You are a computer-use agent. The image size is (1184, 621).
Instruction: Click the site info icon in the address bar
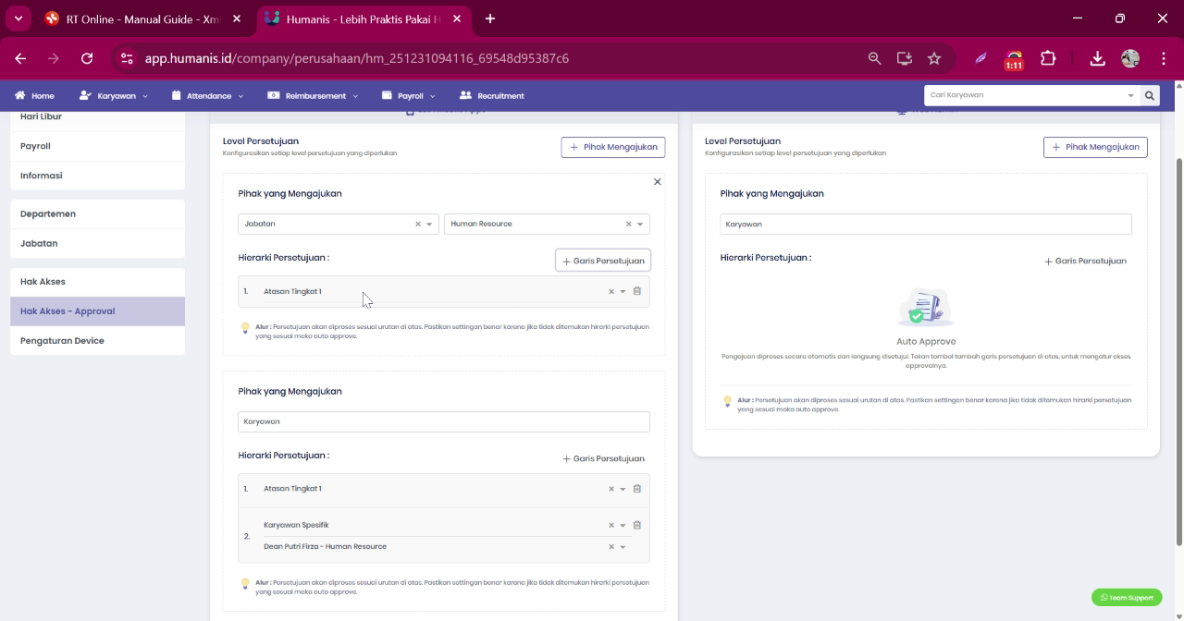click(x=128, y=58)
